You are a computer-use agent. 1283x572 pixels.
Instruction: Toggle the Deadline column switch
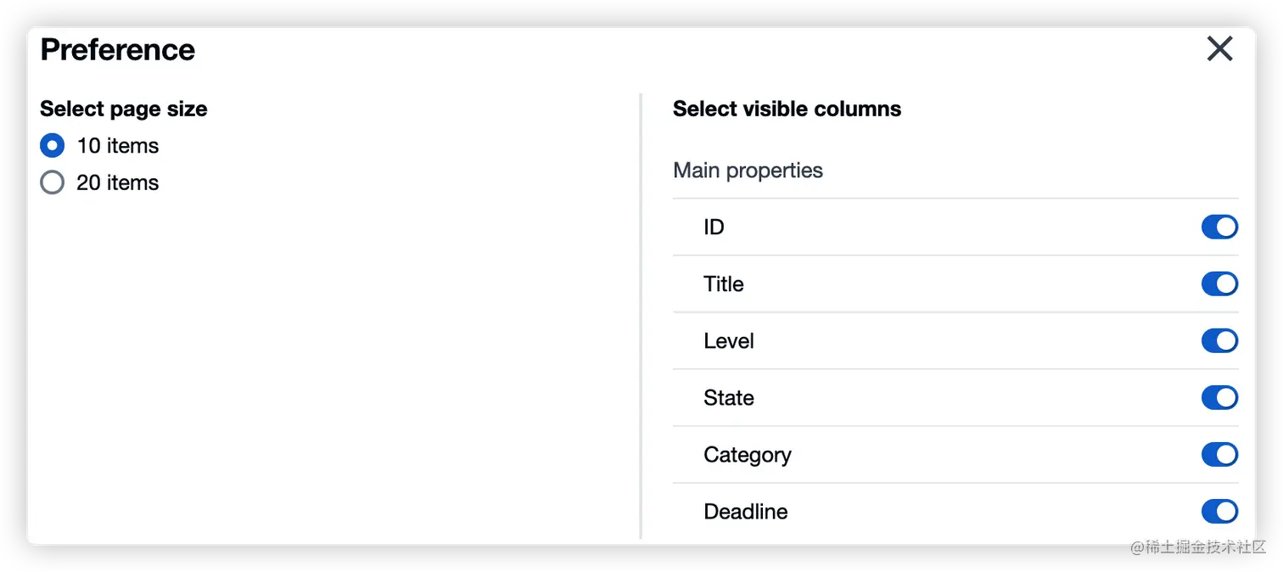click(x=1219, y=512)
